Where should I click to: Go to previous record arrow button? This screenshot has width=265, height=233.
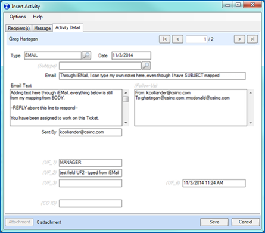[x=177, y=39]
